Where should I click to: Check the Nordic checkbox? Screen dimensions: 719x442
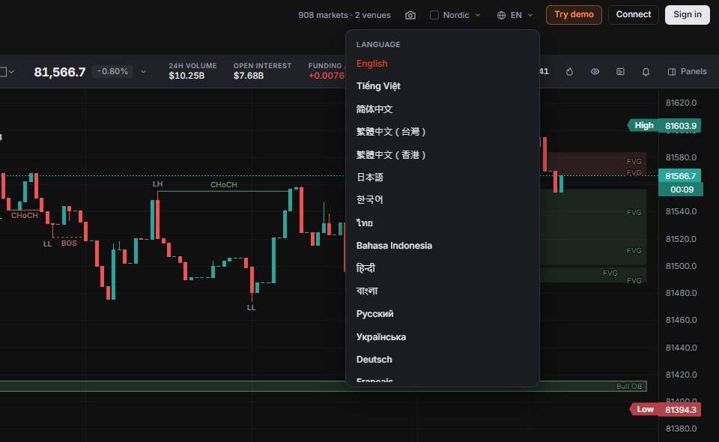point(434,15)
